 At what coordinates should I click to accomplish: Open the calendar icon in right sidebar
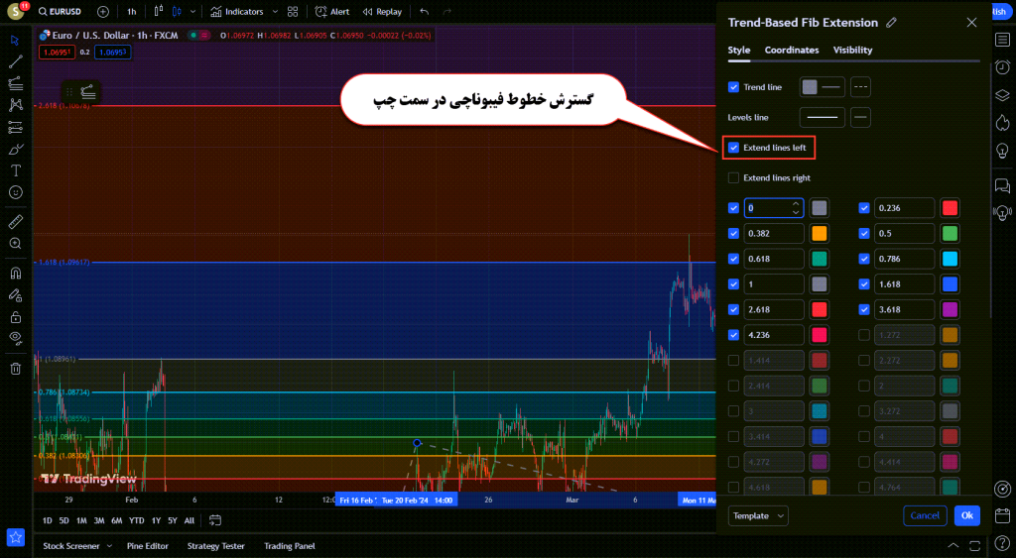point(1002,516)
